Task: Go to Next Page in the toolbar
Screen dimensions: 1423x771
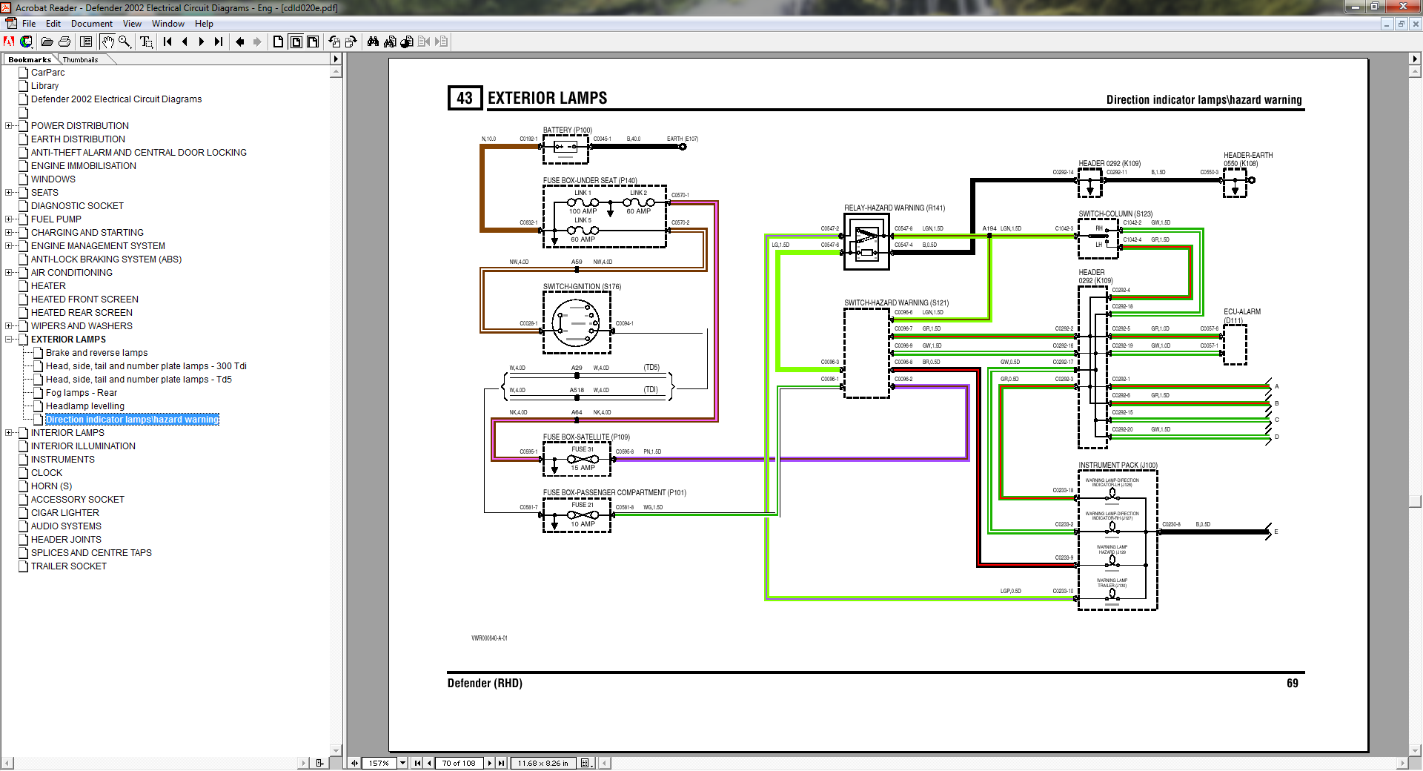Action: pyautogui.click(x=202, y=42)
